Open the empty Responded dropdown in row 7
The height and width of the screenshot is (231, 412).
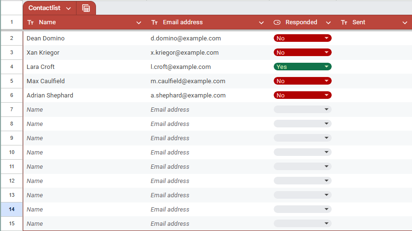tap(302, 110)
